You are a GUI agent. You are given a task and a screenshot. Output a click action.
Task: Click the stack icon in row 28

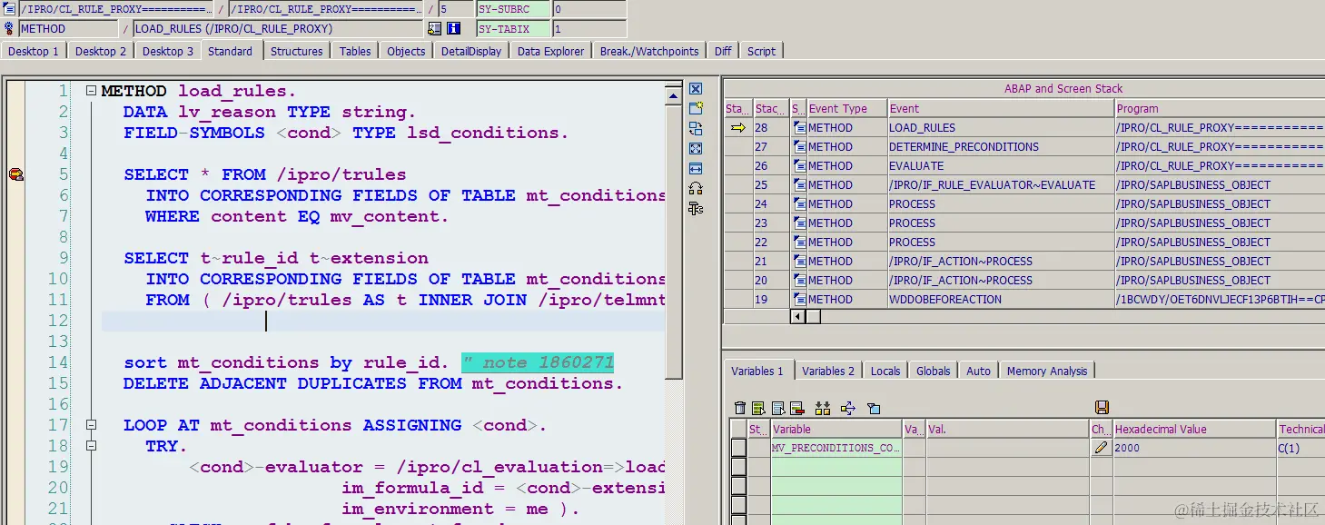pyautogui.click(x=799, y=128)
